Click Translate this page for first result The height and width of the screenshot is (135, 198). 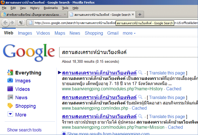(167, 73)
